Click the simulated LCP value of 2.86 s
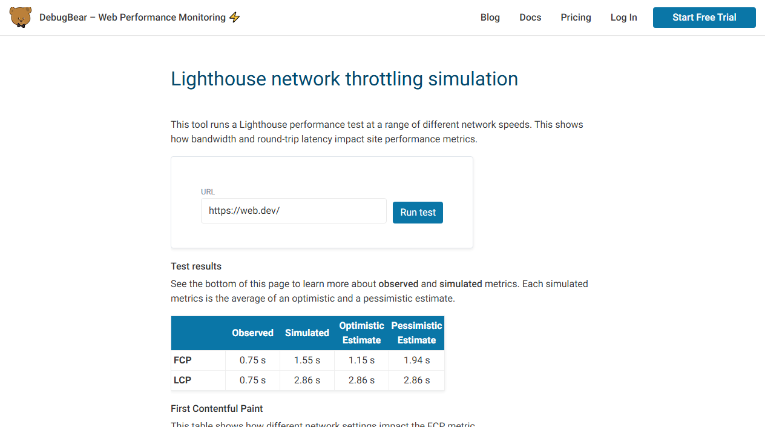The height and width of the screenshot is (427, 765). (x=307, y=380)
